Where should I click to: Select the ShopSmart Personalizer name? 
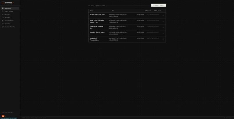94,39
